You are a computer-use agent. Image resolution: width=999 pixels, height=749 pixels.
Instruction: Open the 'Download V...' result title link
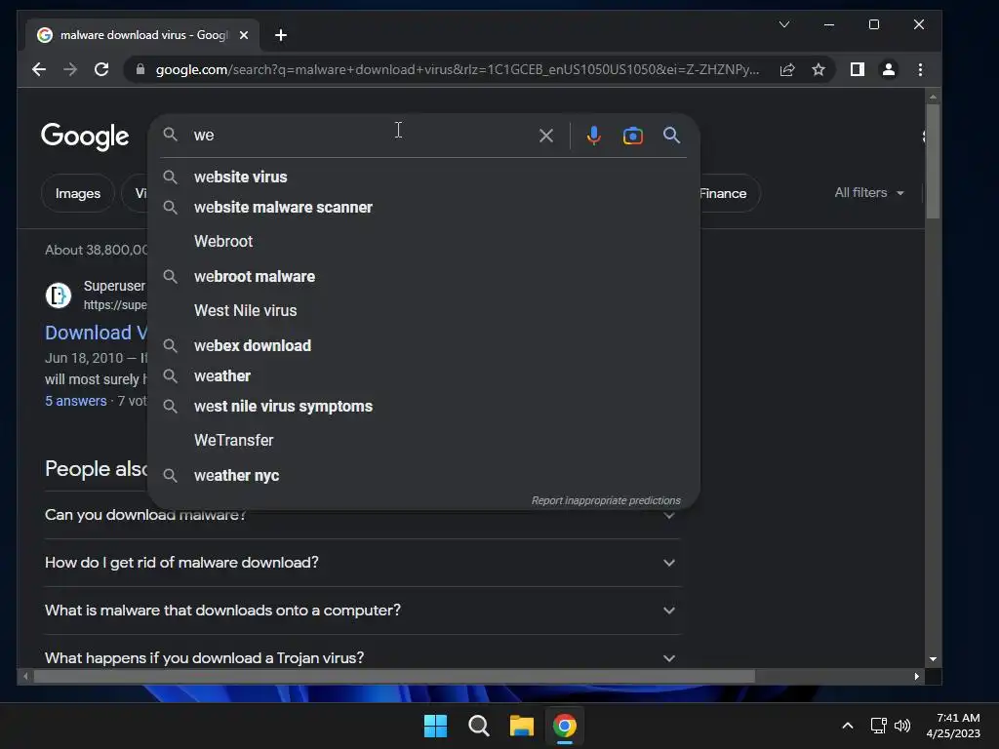[96, 333]
